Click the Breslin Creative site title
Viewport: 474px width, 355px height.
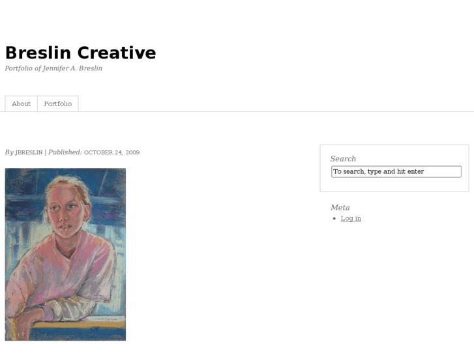pos(80,53)
